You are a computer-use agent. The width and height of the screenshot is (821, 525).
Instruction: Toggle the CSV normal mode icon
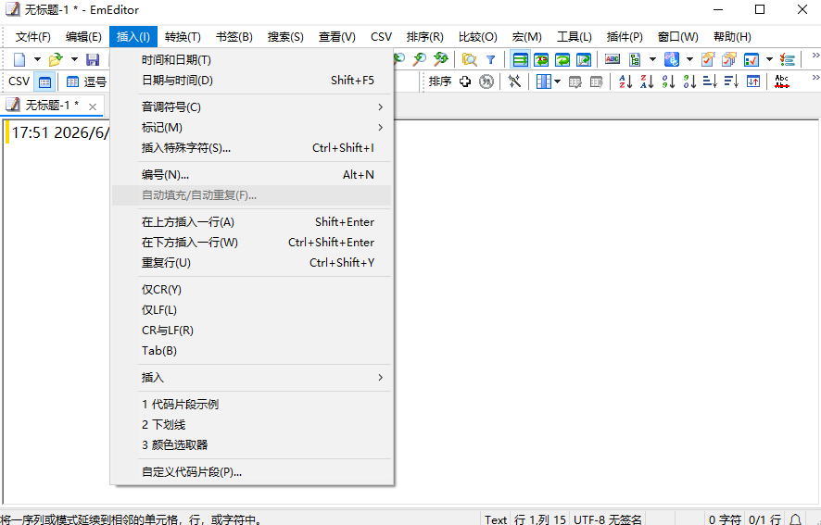pos(45,81)
